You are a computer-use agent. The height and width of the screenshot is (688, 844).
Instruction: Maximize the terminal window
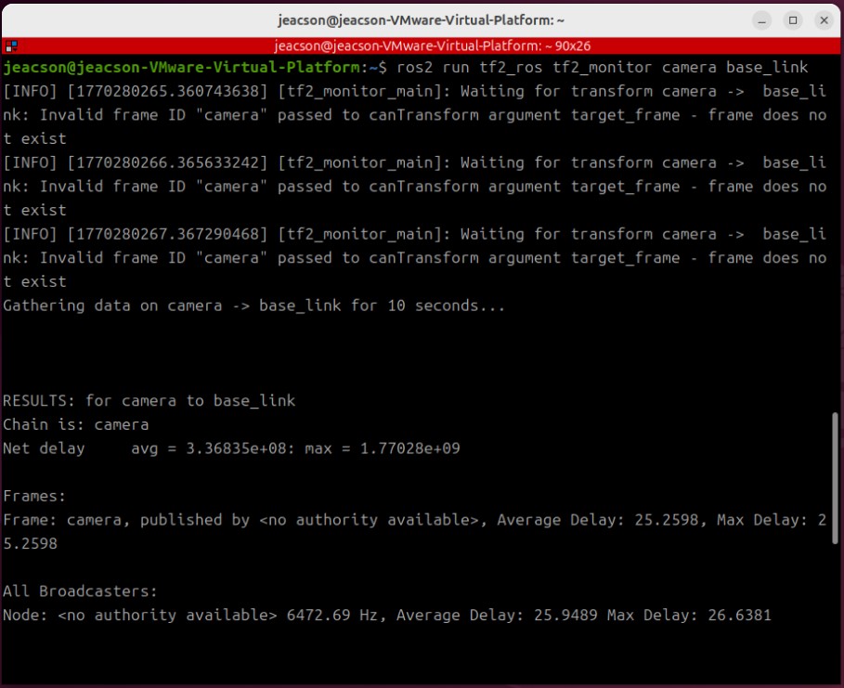[793, 19]
